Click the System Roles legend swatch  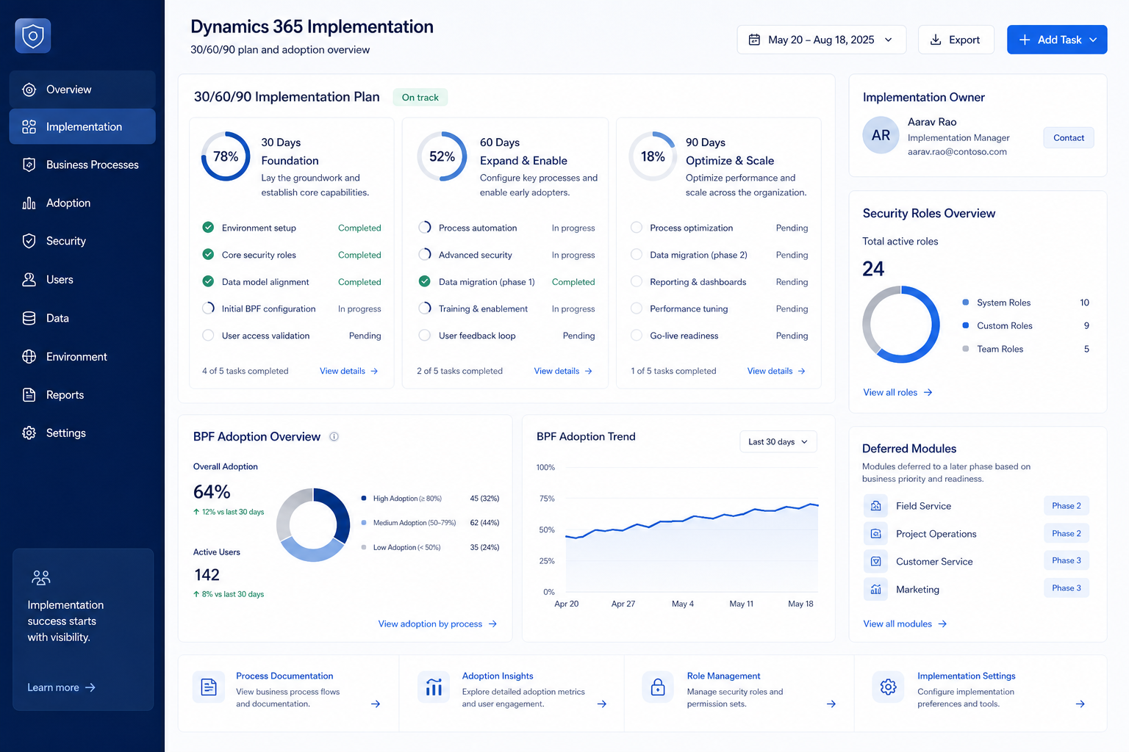coord(965,302)
